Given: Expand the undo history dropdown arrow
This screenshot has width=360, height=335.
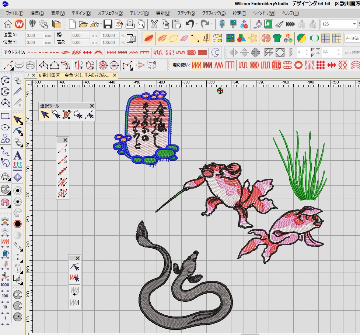Looking at the screenshot, I should pyautogui.click(x=196, y=24).
